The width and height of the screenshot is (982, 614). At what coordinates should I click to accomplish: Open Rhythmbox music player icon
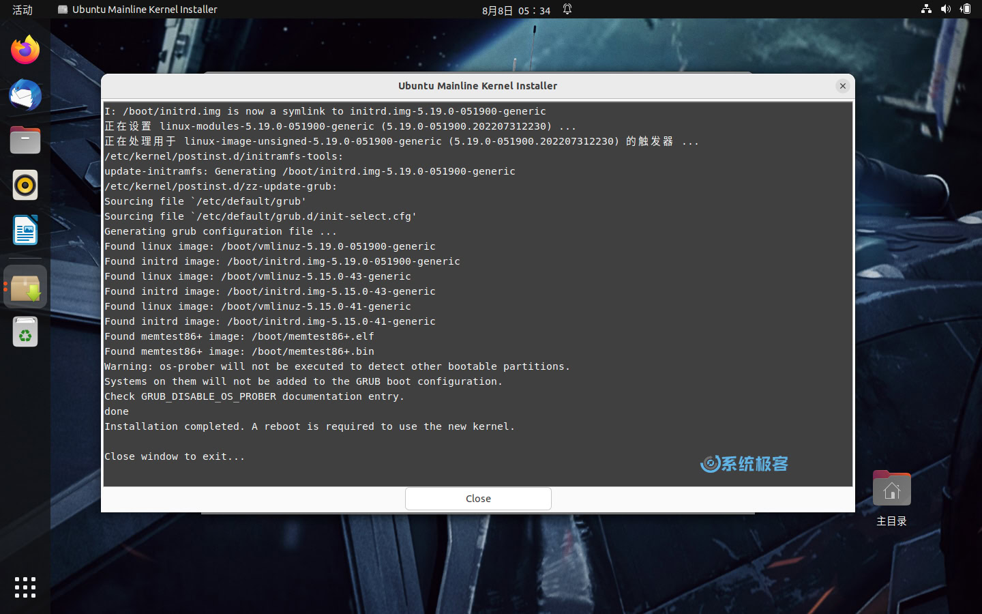25,185
